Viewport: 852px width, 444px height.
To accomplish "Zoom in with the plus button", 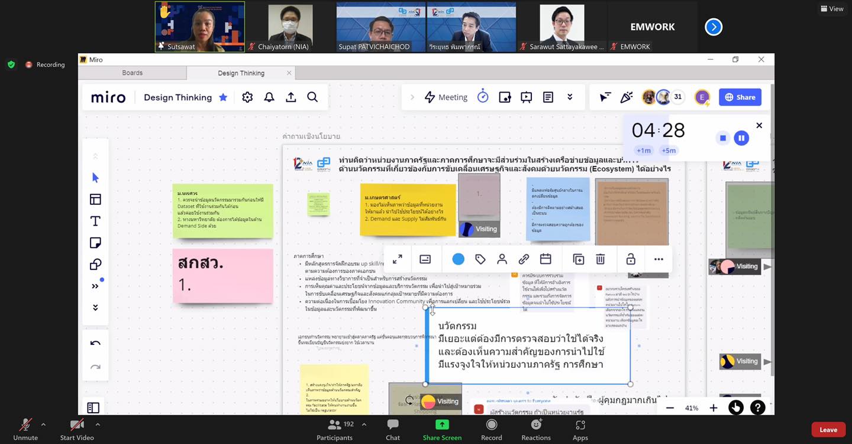I will pos(714,408).
